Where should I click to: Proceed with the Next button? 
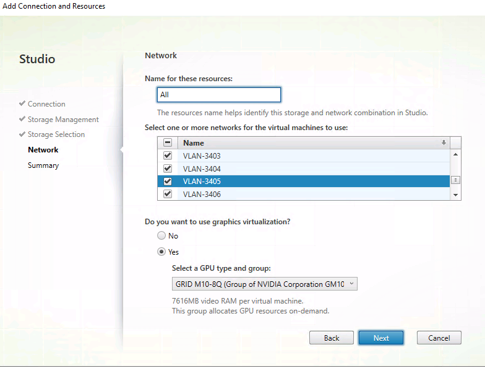point(381,338)
